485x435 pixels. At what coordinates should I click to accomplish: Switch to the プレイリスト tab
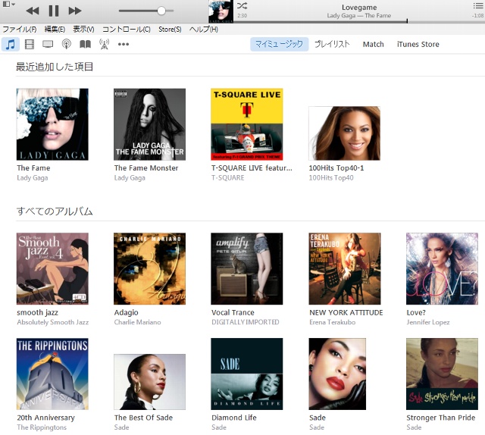point(332,44)
